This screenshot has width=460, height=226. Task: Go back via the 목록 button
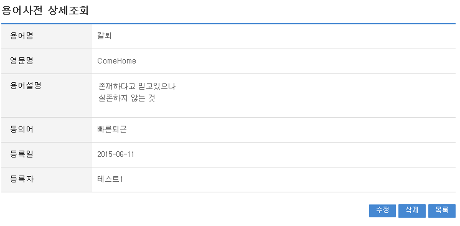pyautogui.click(x=442, y=210)
